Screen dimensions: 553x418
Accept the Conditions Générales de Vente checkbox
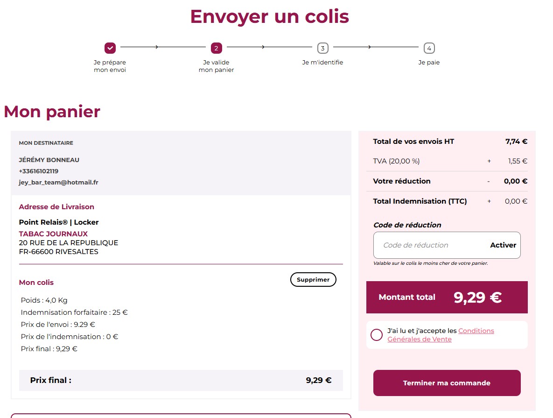coord(376,335)
